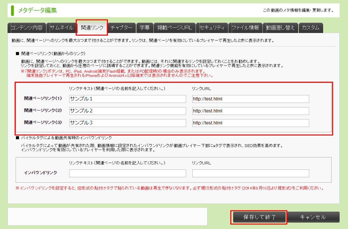Click the URL field for 関連ページリンク(1)

(x=251, y=99)
